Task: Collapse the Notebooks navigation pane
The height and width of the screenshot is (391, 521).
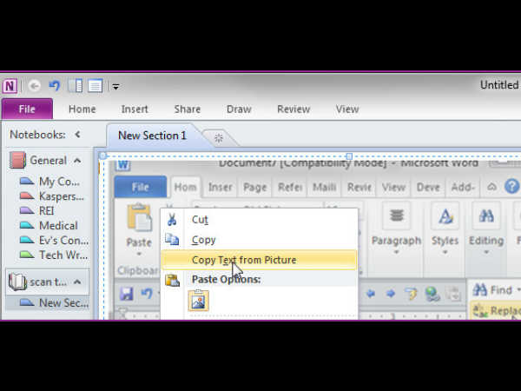Action: 78,135
